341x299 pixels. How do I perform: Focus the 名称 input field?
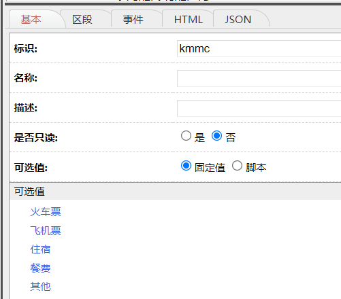(x=259, y=78)
